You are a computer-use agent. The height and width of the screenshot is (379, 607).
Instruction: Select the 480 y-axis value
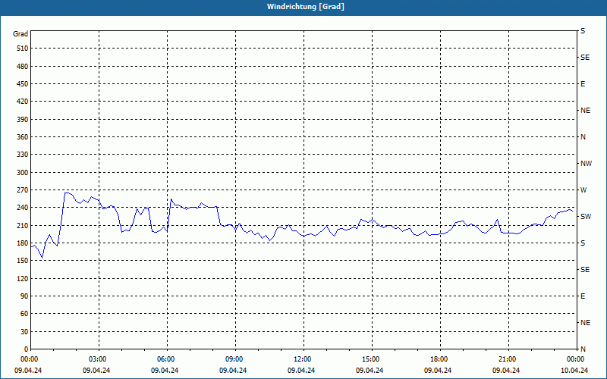(x=22, y=66)
